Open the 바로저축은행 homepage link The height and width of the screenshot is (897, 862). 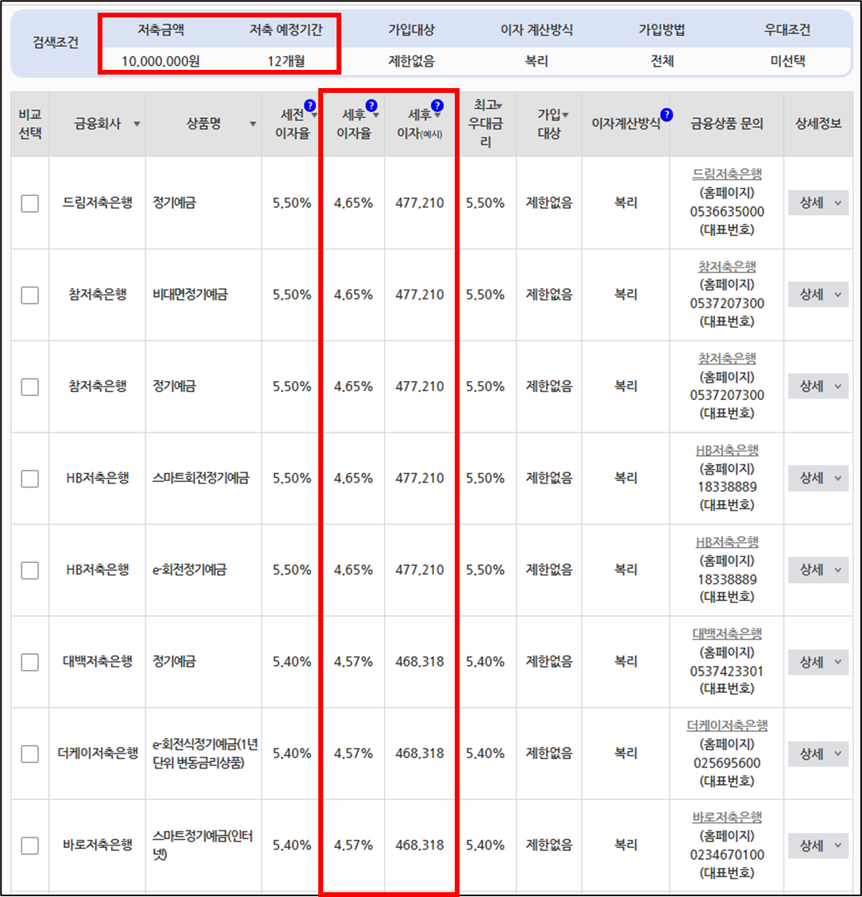tap(727, 817)
